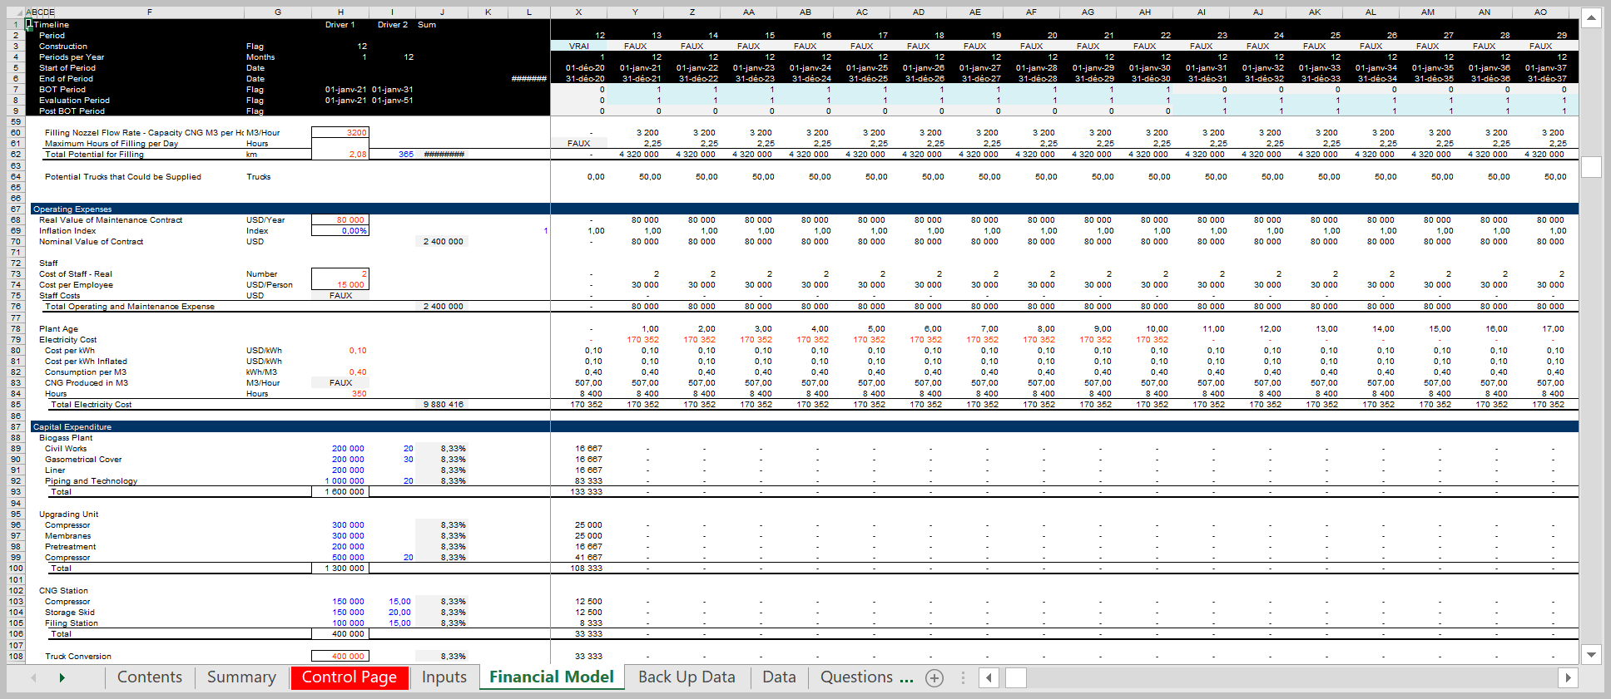Click 'Total Potential for Filling' label

pyautogui.click(x=94, y=155)
